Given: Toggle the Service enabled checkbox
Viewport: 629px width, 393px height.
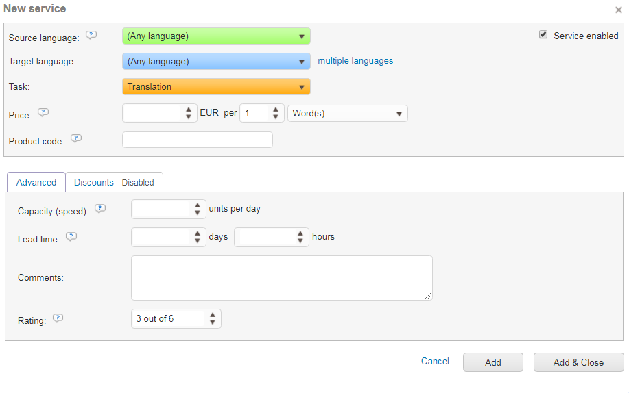Looking at the screenshot, I should [543, 35].
